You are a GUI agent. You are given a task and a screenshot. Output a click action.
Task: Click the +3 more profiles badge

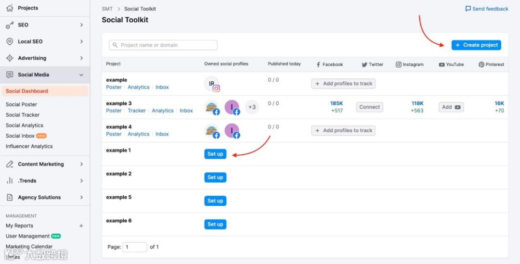tap(252, 107)
